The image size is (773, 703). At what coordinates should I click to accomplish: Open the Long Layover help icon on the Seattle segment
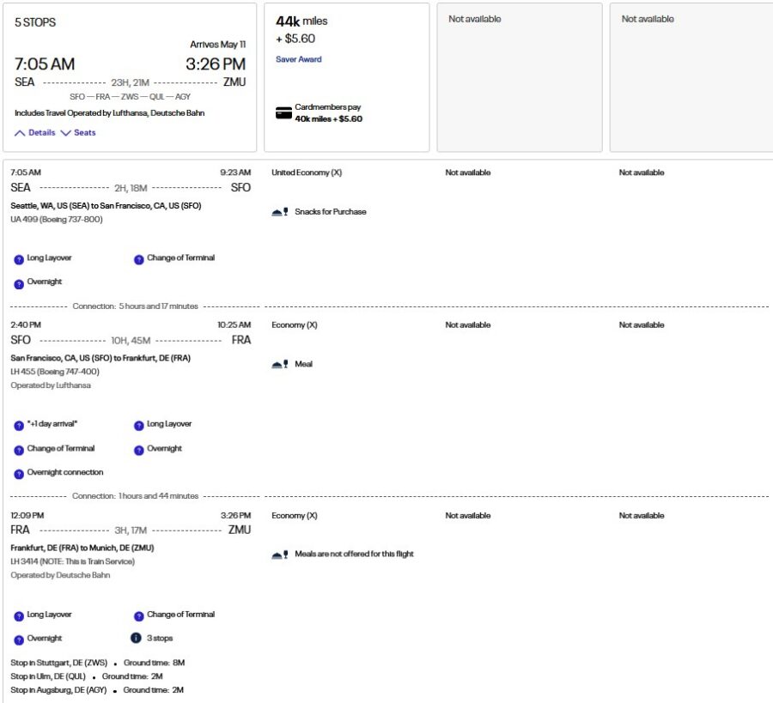(x=19, y=258)
